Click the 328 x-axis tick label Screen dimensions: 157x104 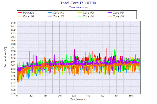74,96
